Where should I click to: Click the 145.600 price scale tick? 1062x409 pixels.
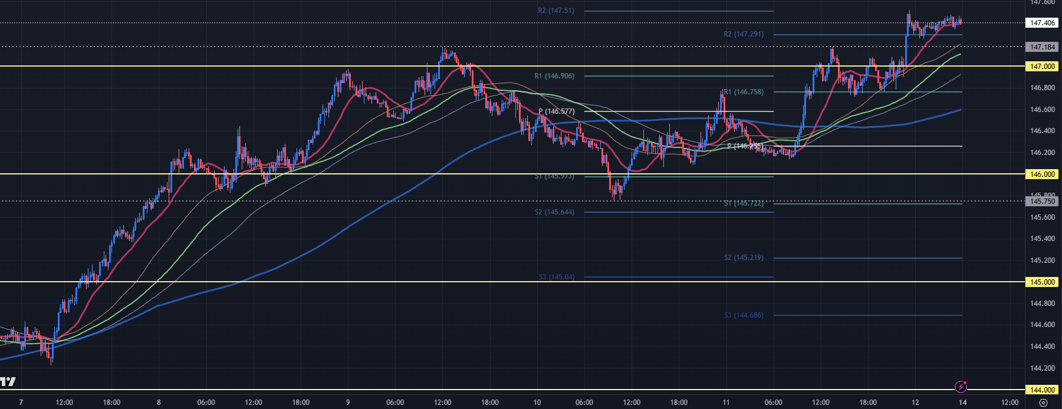[1042, 217]
